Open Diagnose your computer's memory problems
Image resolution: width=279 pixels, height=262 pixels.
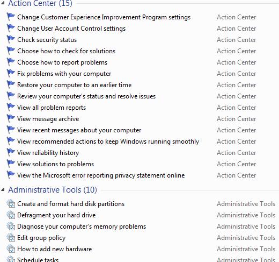[x=82, y=226]
